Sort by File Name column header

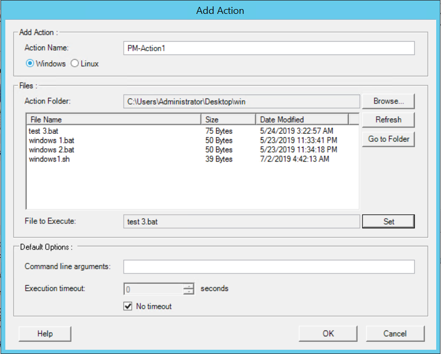pos(113,119)
